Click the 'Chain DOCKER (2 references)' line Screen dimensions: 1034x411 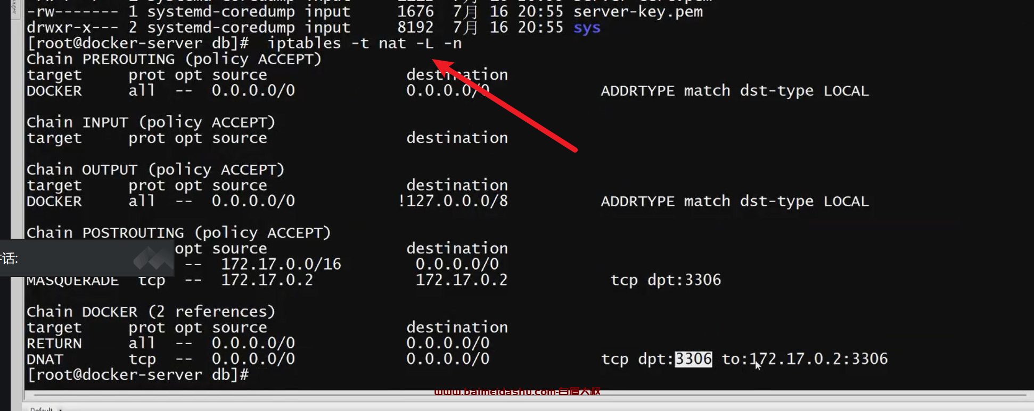(x=151, y=312)
